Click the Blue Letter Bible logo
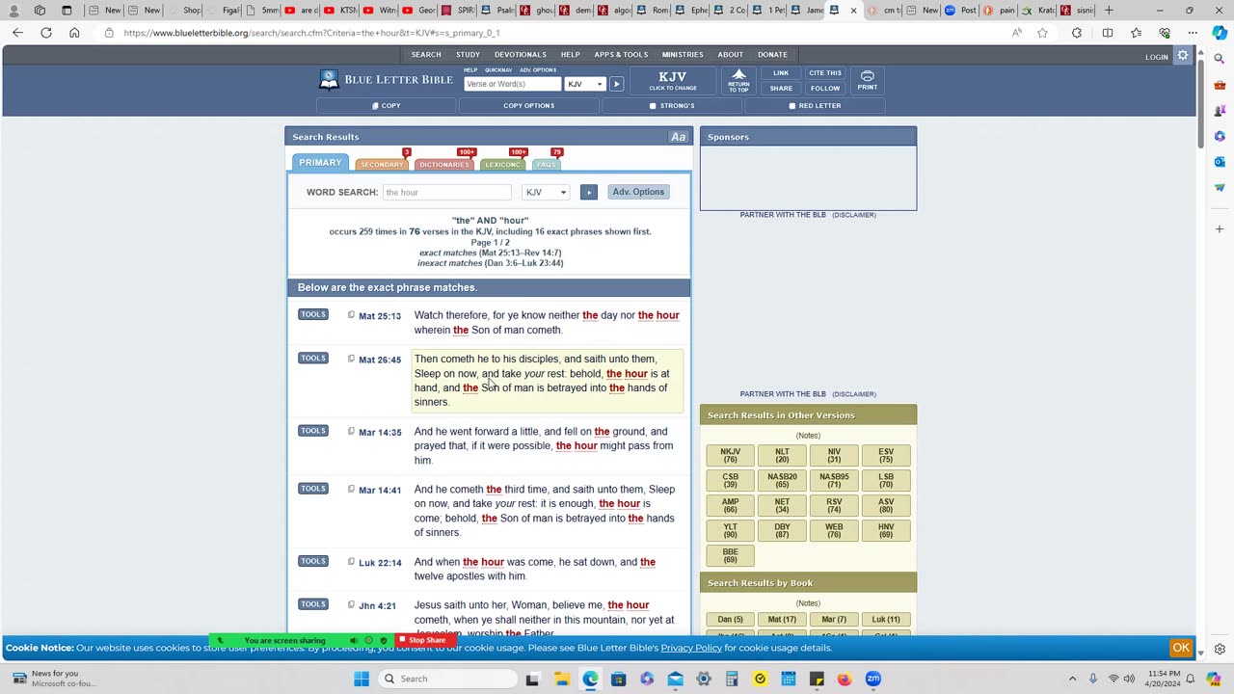1234x694 pixels. [x=386, y=80]
